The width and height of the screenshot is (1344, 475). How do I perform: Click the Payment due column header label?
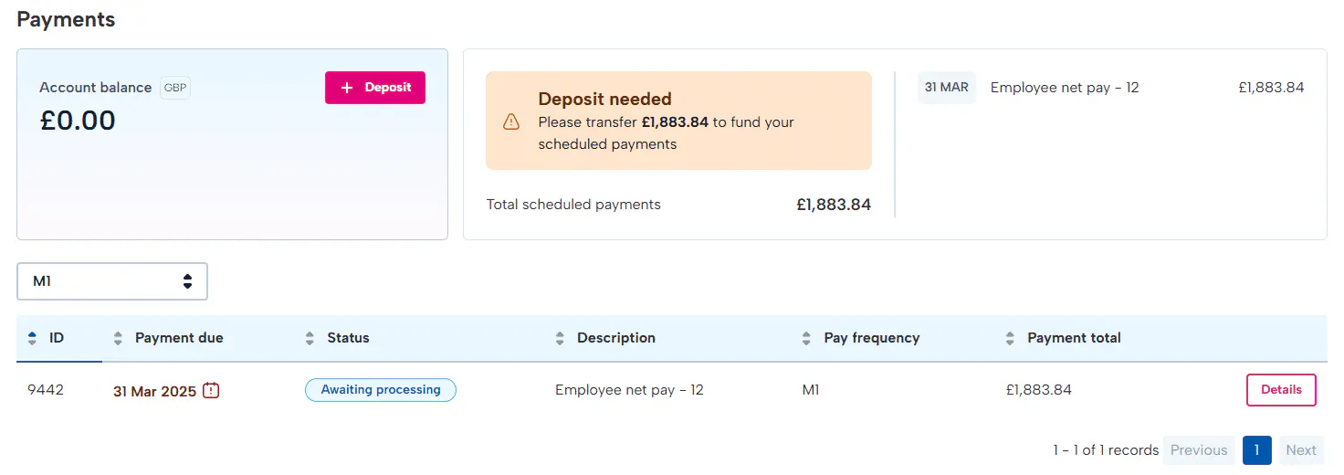click(x=179, y=338)
